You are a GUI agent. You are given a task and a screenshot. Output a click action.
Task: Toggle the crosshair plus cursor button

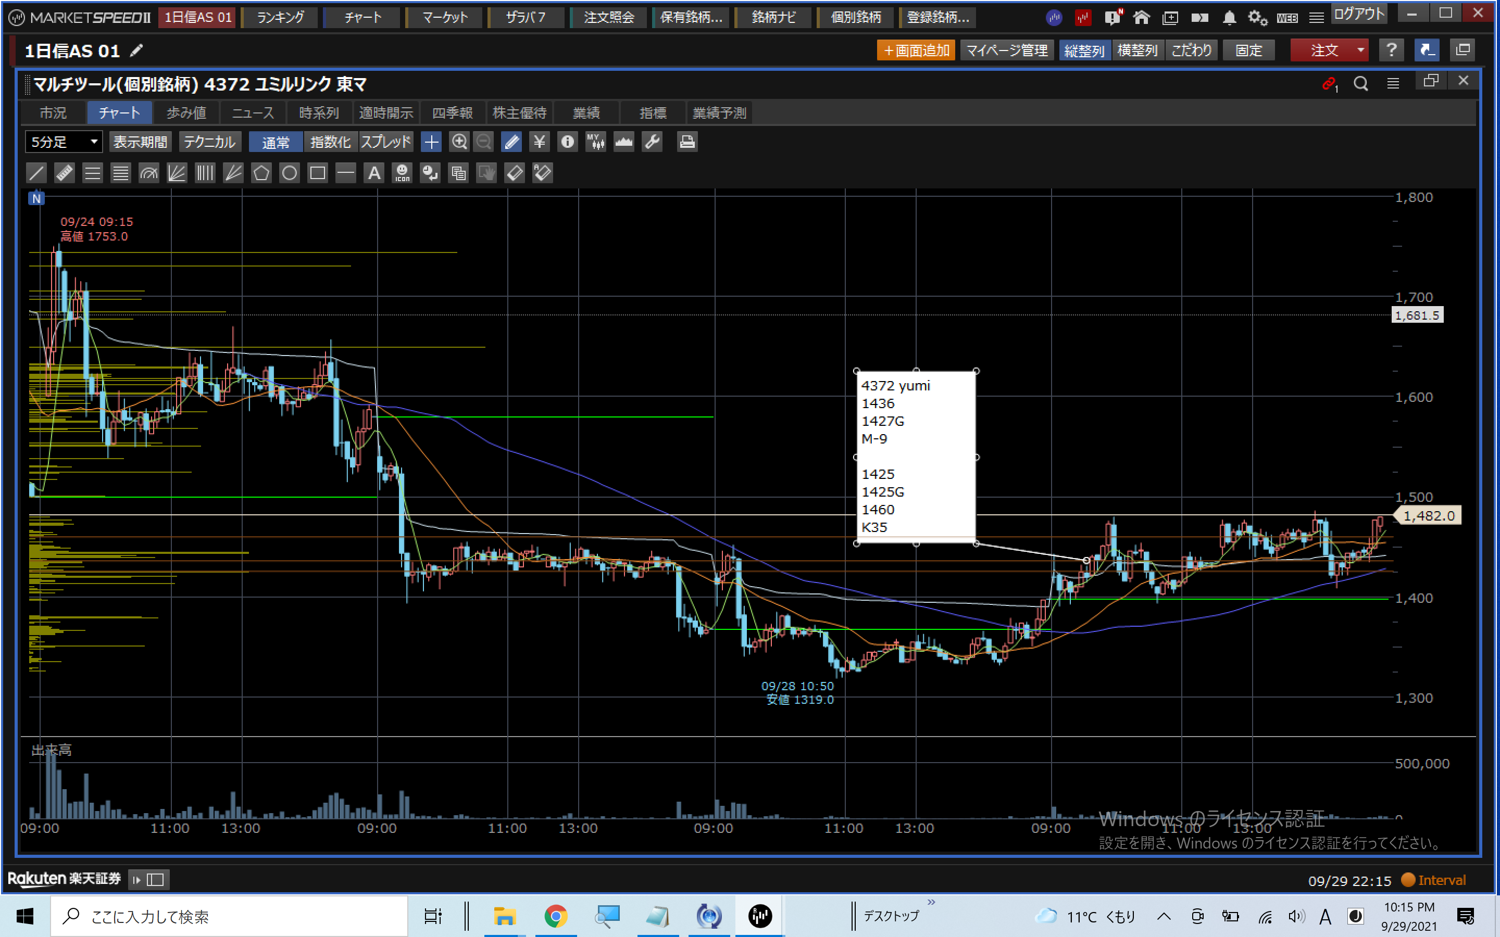click(x=431, y=142)
